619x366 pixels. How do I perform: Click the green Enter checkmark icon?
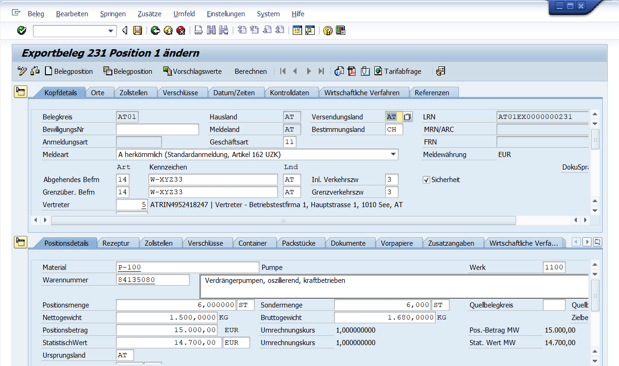(x=21, y=31)
